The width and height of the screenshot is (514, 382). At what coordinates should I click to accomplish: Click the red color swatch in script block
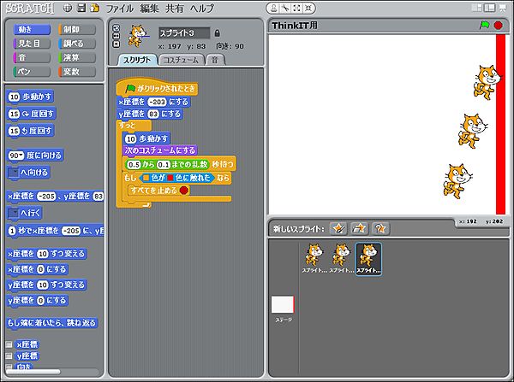(170, 178)
